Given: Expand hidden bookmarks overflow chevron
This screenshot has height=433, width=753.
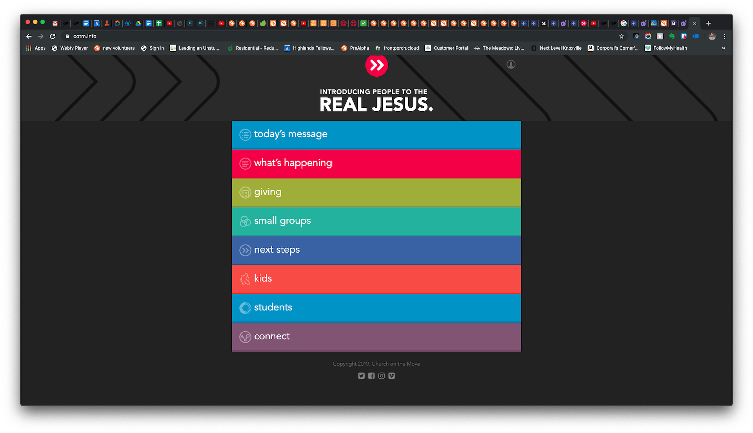Looking at the screenshot, I should coord(723,48).
